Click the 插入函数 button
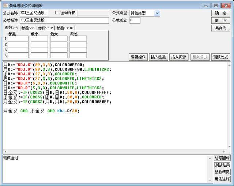 point(158,57)
